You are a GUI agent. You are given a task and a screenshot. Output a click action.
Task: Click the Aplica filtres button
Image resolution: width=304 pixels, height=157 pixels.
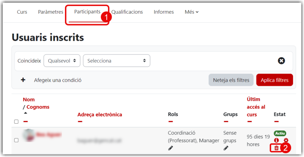pyautogui.click(x=274, y=80)
